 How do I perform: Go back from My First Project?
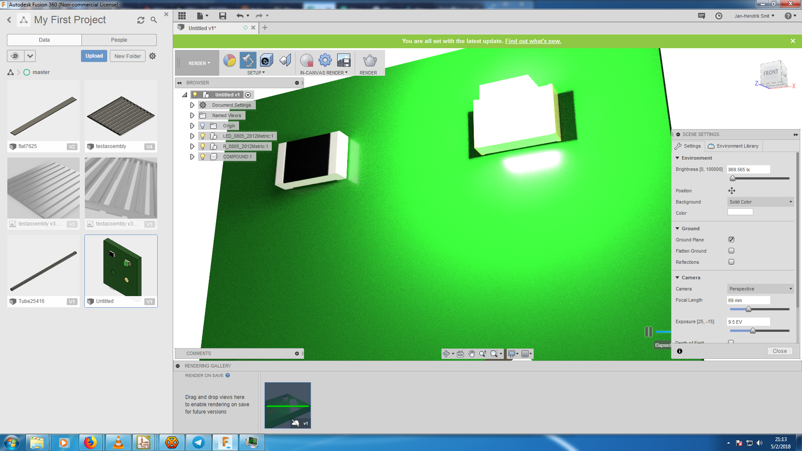tap(9, 20)
